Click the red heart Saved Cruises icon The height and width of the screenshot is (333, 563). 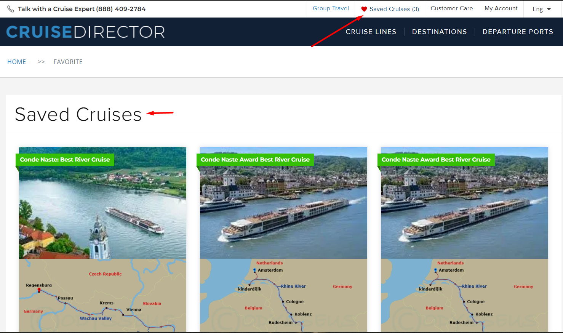pyautogui.click(x=364, y=9)
